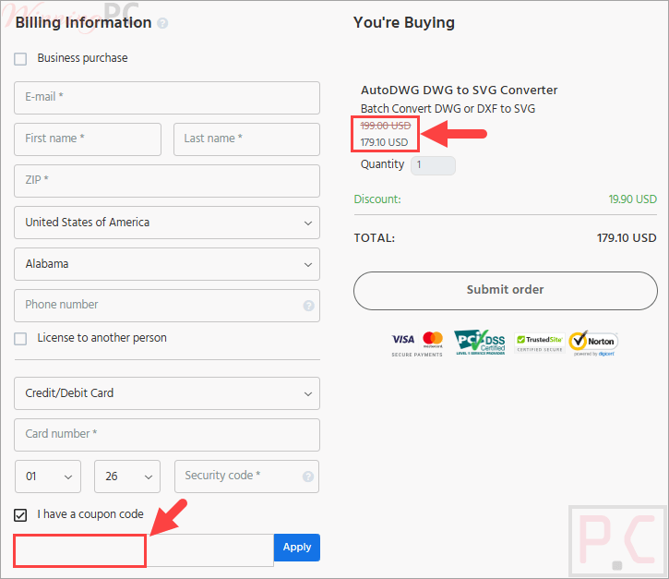Screen dimensions: 669x579
Task: Focus the ZIP input field
Action: click(x=167, y=181)
